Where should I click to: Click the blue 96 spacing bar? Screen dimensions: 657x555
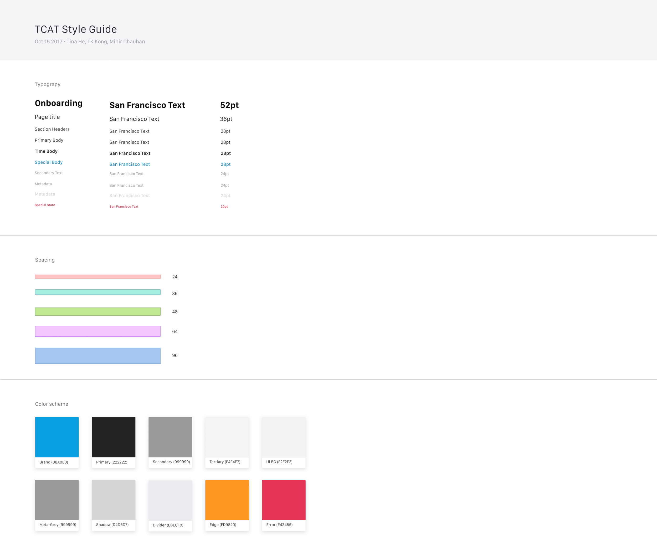click(97, 356)
